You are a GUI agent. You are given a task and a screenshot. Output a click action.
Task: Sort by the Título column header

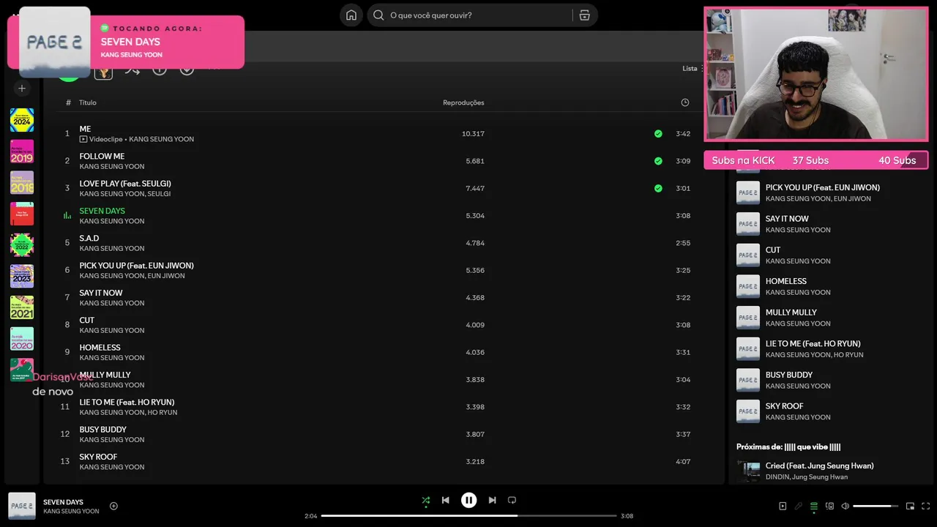(x=88, y=102)
